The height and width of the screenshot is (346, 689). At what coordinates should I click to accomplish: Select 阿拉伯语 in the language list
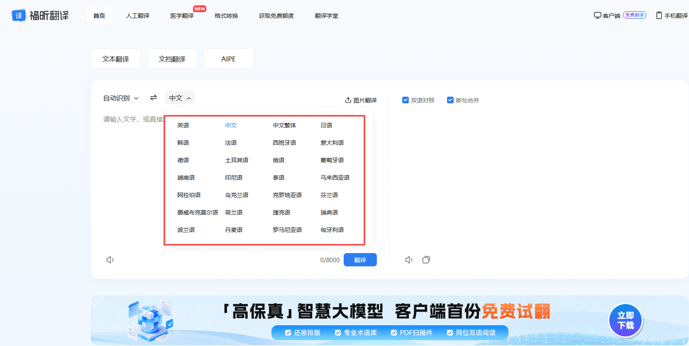point(189,195)
